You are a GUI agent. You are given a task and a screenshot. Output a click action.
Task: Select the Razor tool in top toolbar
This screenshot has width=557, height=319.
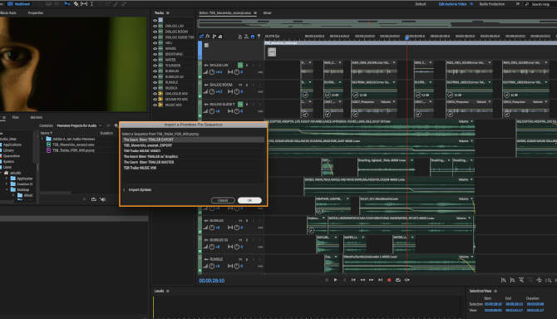(76, 4)
